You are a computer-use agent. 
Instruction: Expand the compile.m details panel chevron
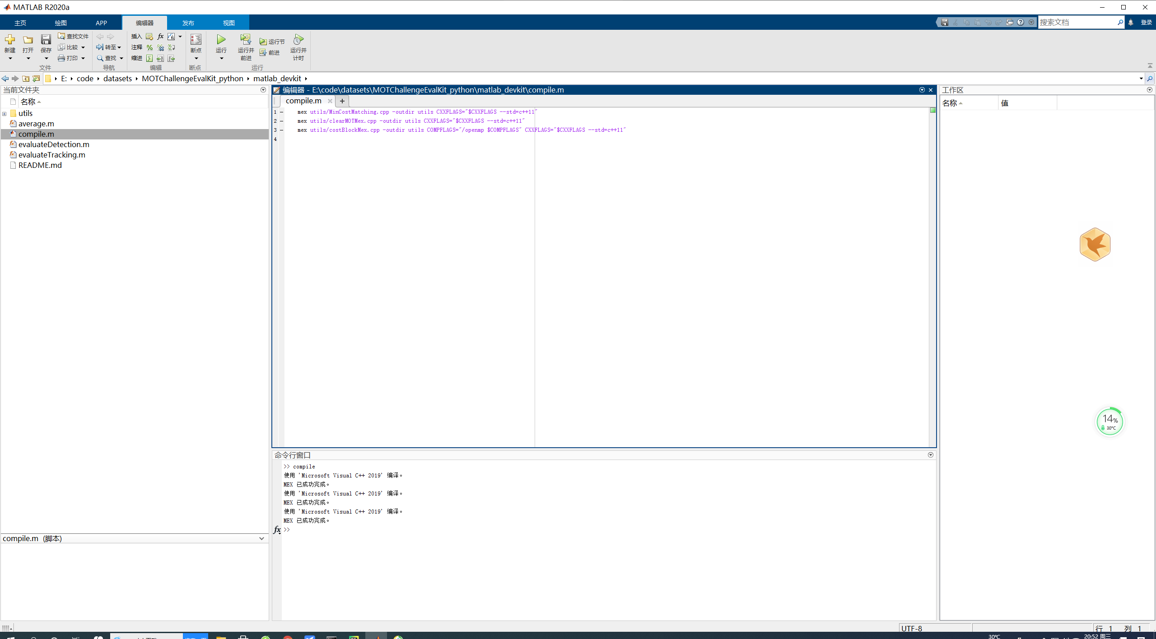(261, 538)
